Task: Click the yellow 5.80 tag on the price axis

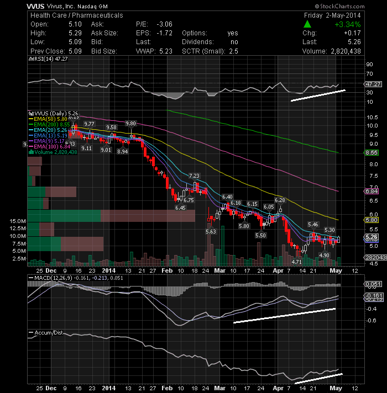Action: click(372, 220)
